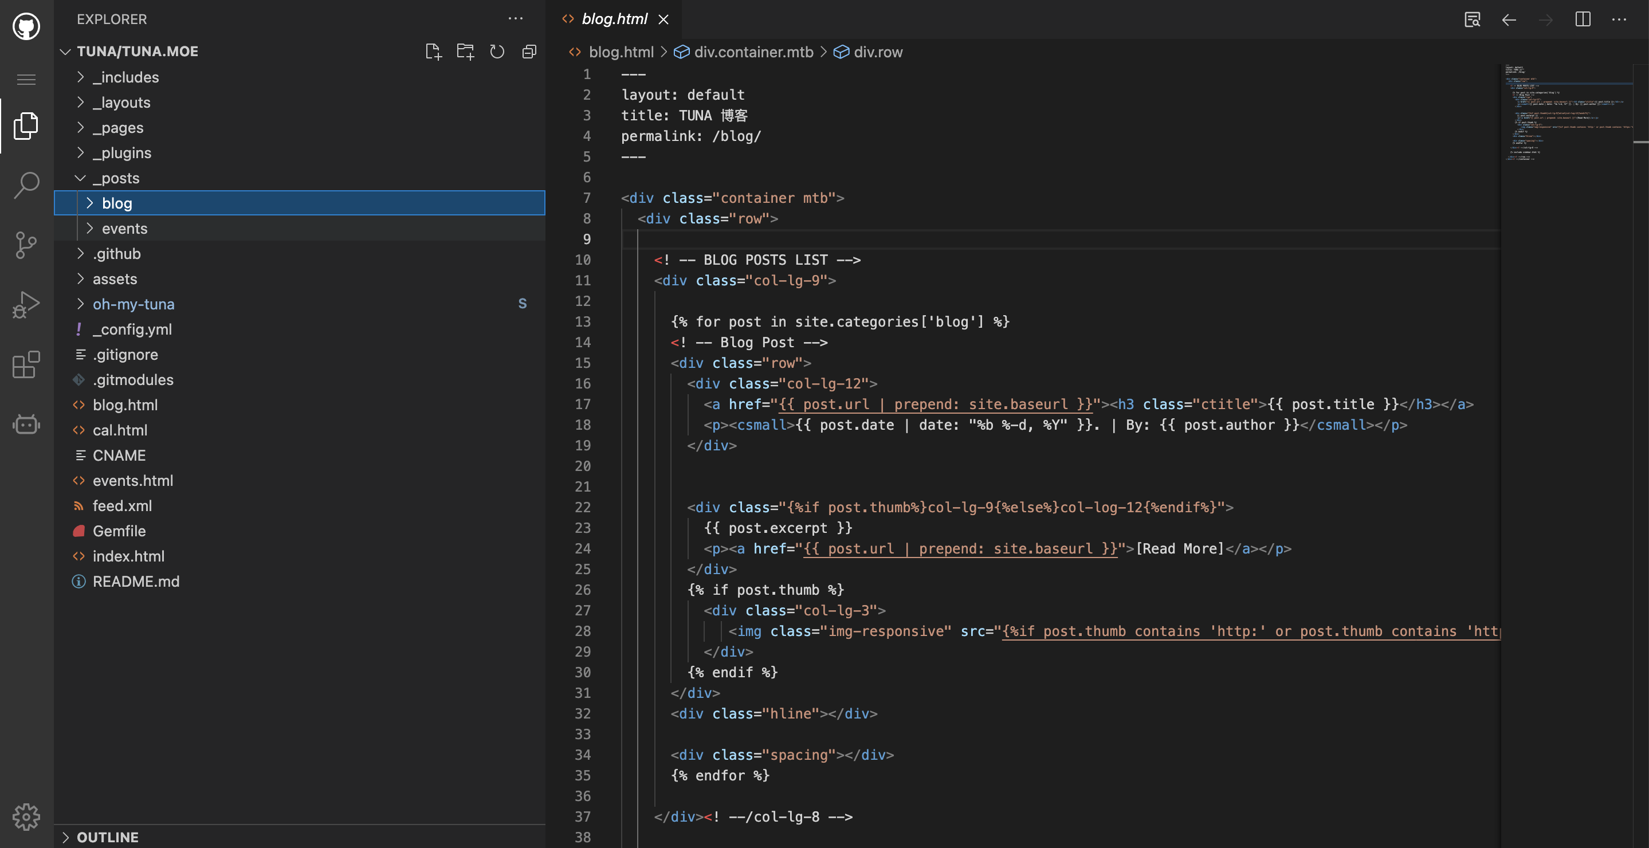Open the GitHub home icon
The image size is (1649, 848).
26,26
